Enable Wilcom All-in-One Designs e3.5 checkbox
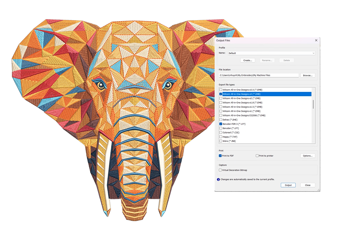Screen dimensions: 341x227 pyautogui.click(x=221, y=90)
